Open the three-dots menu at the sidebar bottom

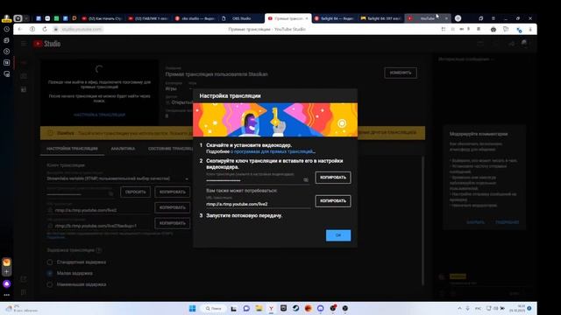[6, 295]
